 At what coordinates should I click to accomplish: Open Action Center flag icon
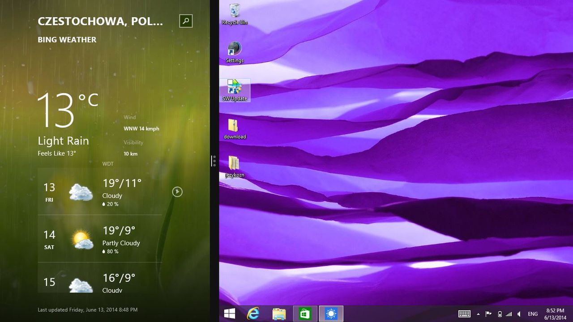(489, 314)
